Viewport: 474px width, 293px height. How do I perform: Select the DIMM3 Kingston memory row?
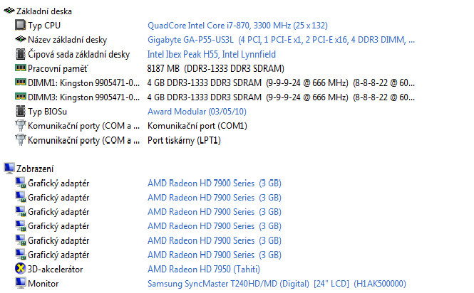215,97
